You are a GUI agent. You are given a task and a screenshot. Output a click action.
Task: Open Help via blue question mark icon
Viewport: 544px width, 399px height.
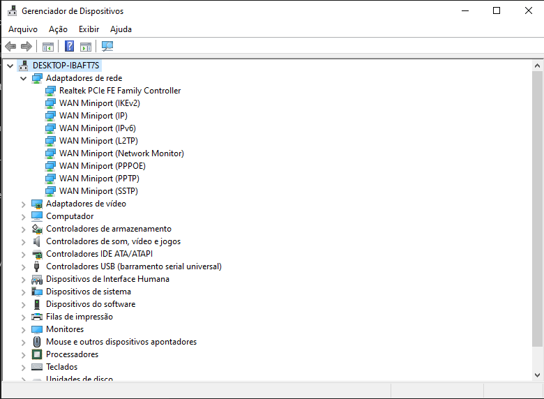point(69,46)
